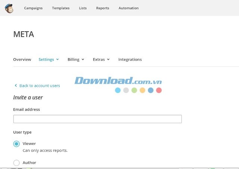
Task: Click 'Can only access reports.' description
Action: [45, 150]
